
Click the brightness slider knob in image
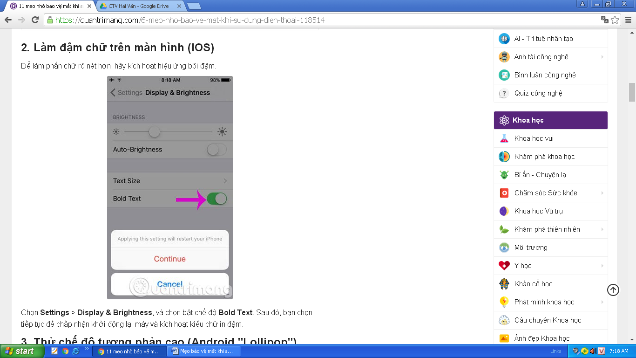point(154,132)
